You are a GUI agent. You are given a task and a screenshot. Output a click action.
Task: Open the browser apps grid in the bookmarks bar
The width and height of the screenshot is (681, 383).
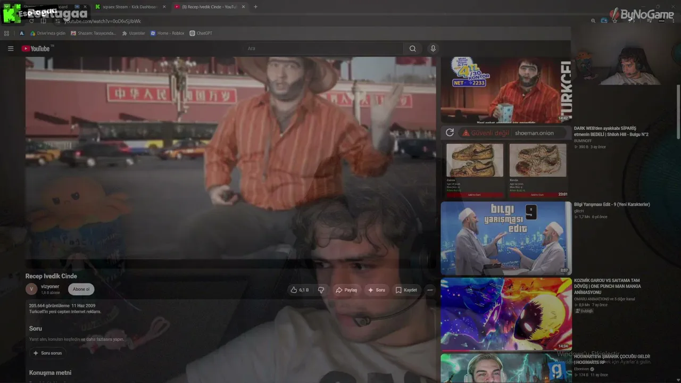tap(6, 33)
